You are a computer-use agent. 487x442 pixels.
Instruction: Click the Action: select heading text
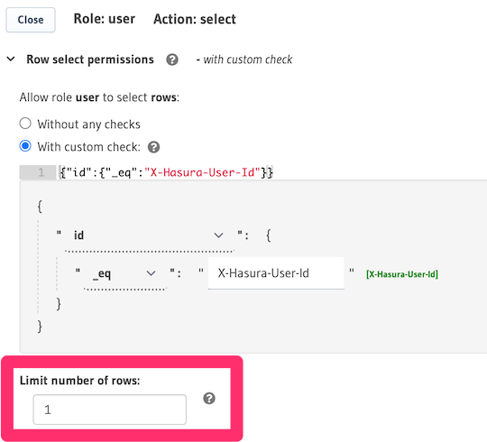195,19
